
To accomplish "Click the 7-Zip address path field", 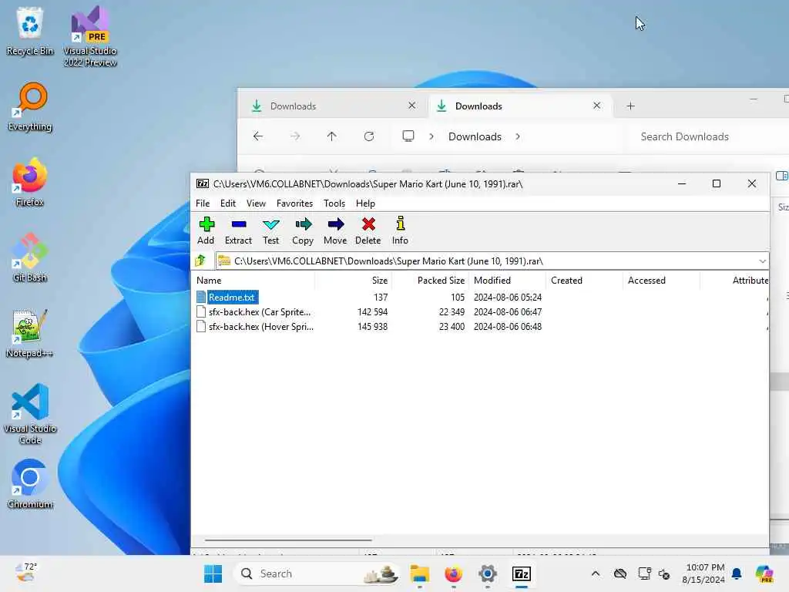I will pos(492,261).
